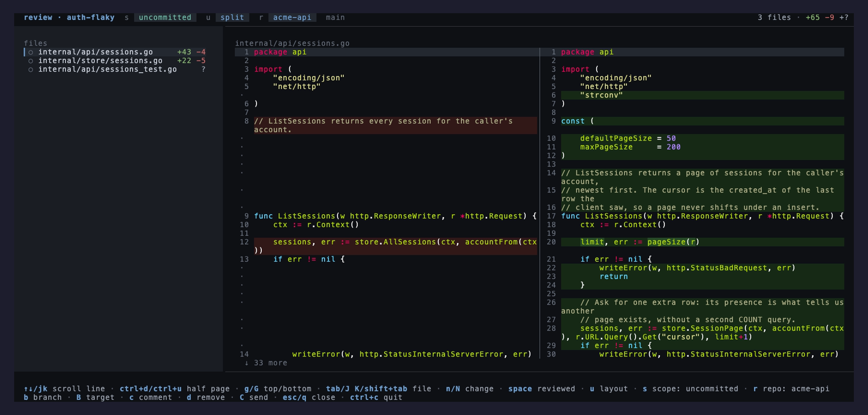Click the 'files' panel heading
This screenshot has height=415, width=868.
point(35,43)
